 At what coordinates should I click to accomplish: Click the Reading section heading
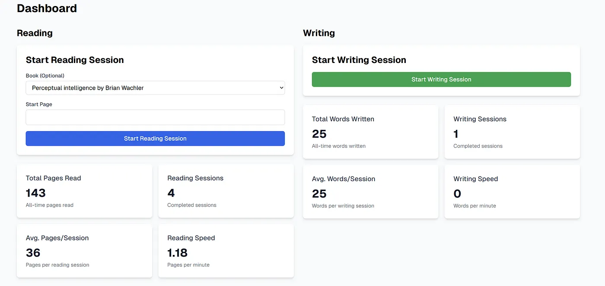click(35, 33)
